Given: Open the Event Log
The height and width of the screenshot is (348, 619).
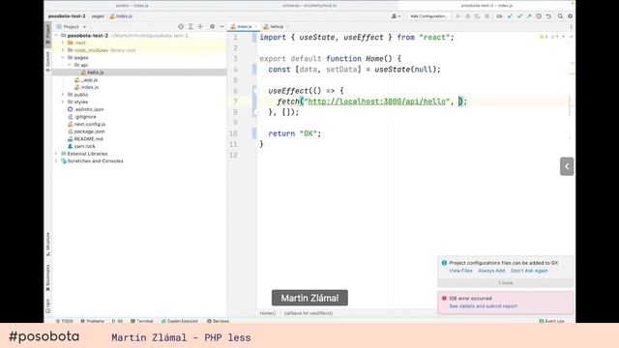Looking at the screenshot, I should point(552,321).
